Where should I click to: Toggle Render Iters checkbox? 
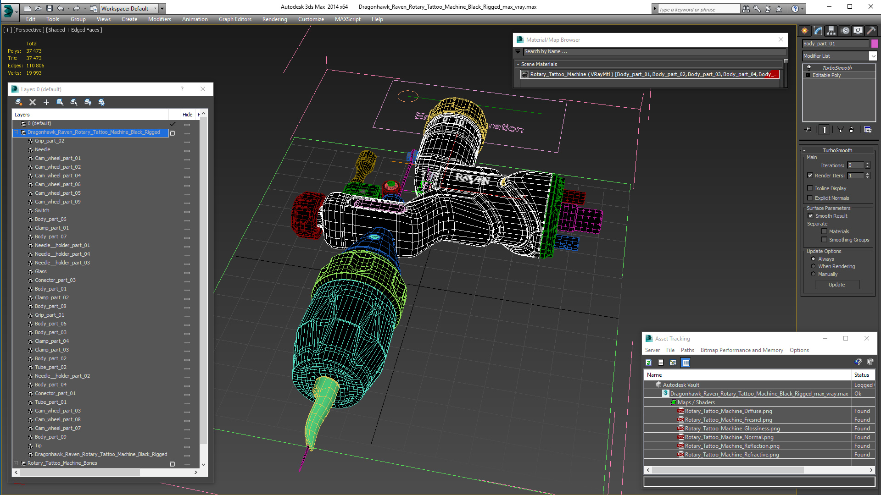[810, 176]
